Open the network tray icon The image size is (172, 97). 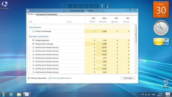pos(146,95)
